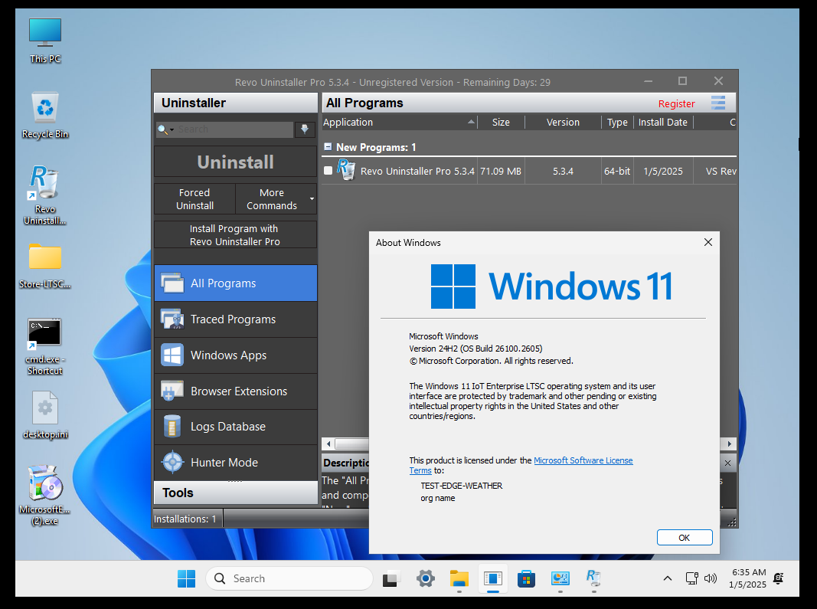The height and width of the screenshot is (609, 817).
Task: Select Revo Uninstaller desktop shortcut
Action: 45,195
